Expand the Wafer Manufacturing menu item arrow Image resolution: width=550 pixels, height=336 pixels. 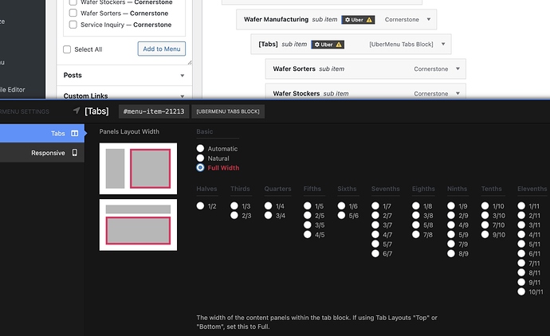click(x=429, y=19)
